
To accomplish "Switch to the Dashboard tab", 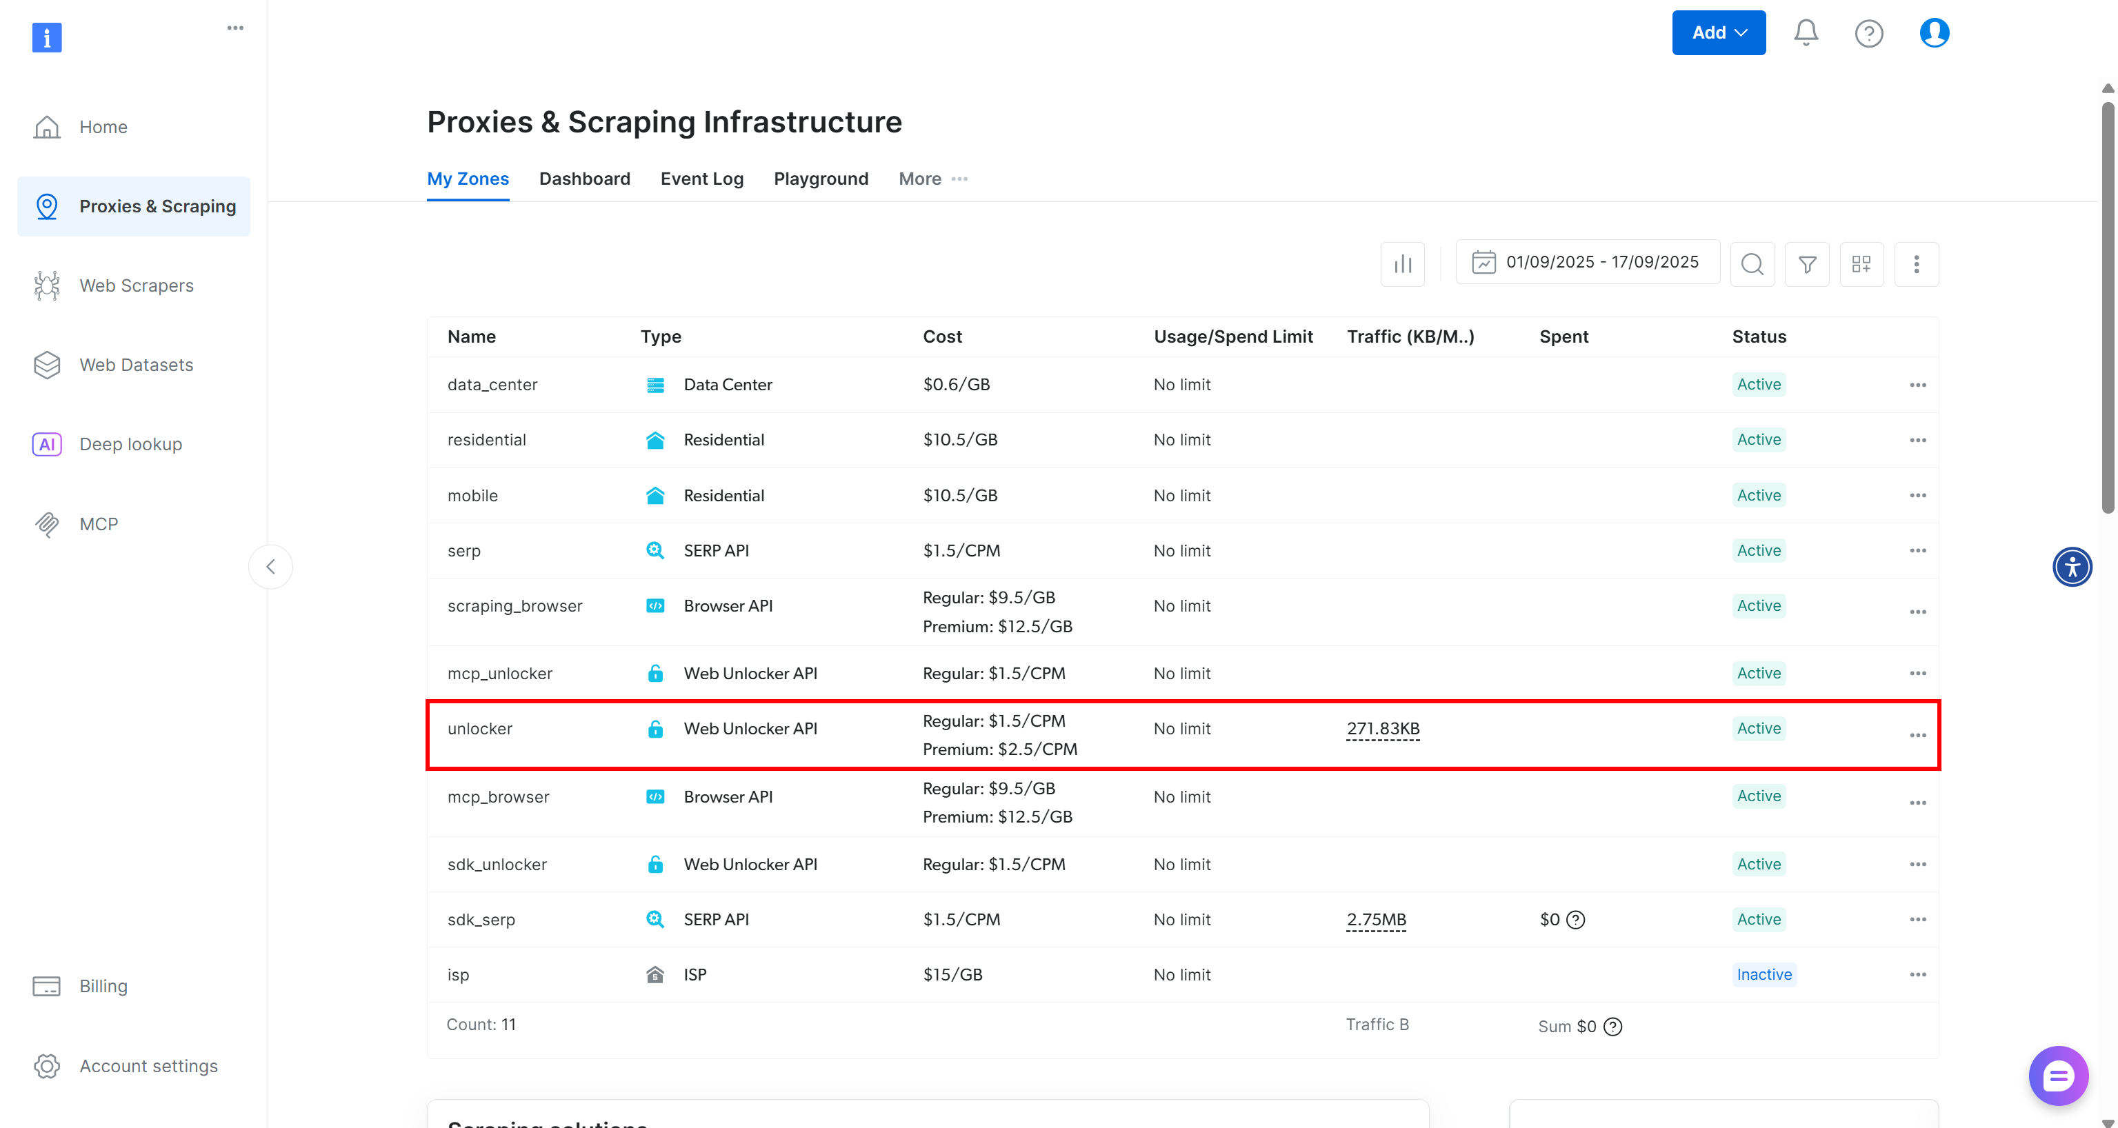I will 585,179.
